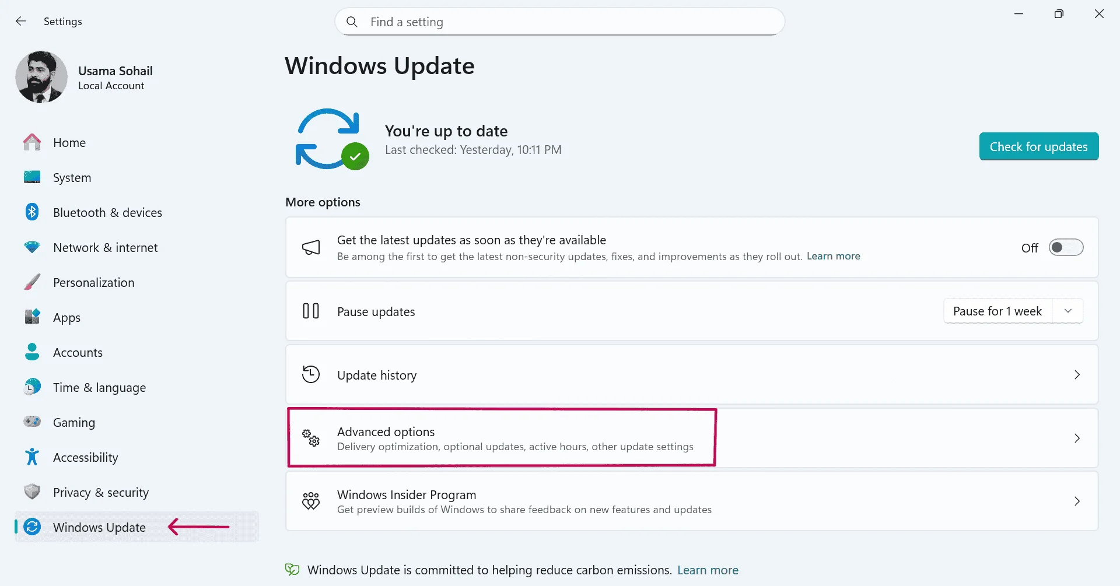This screenshot has height=586, width=1120.
Task: Open Update history using its chevron
Action: click(1077, 375)
